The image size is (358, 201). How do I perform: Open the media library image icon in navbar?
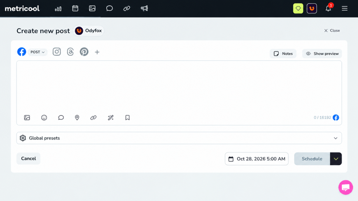pos(92,8)
